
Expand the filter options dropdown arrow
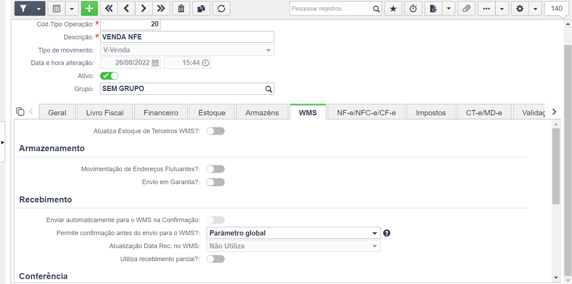(x=39, y=8)
